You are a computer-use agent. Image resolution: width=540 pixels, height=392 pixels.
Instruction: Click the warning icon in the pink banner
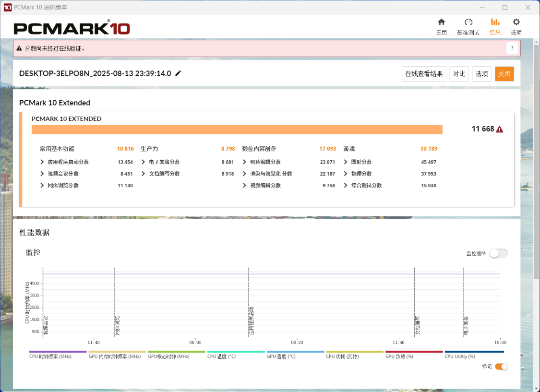[x=19, y=48]
